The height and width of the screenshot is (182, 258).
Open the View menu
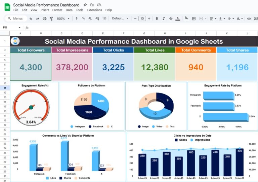click(34, 10)
